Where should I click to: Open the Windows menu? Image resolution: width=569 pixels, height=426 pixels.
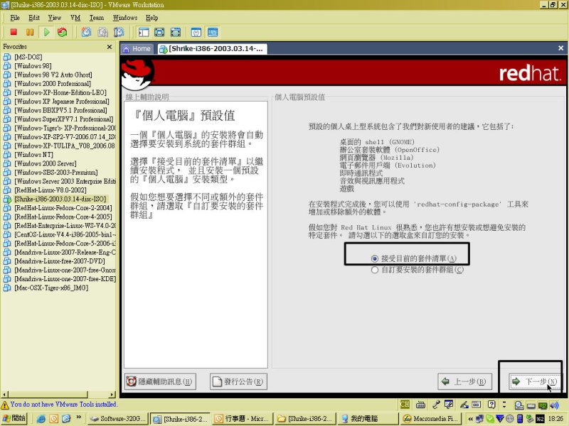tap(125, 18)
